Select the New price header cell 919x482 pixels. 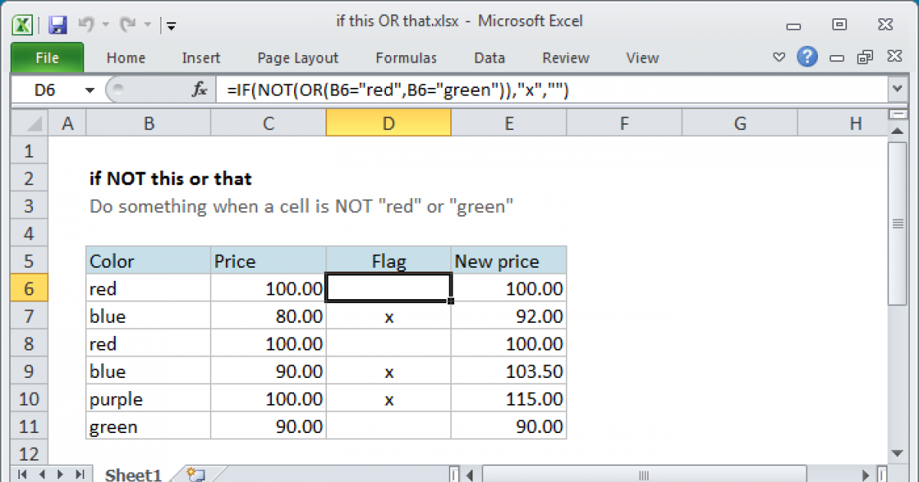pyautogui.click(x=496, y=261)
